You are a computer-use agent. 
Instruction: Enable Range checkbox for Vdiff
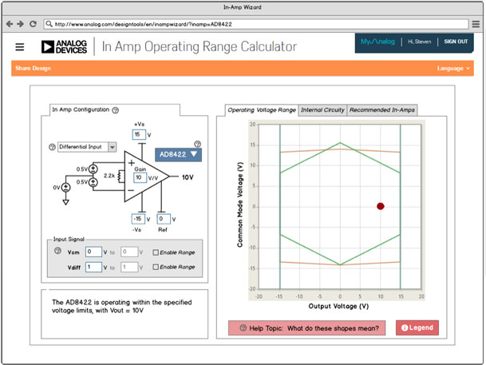tap(156, 267)
